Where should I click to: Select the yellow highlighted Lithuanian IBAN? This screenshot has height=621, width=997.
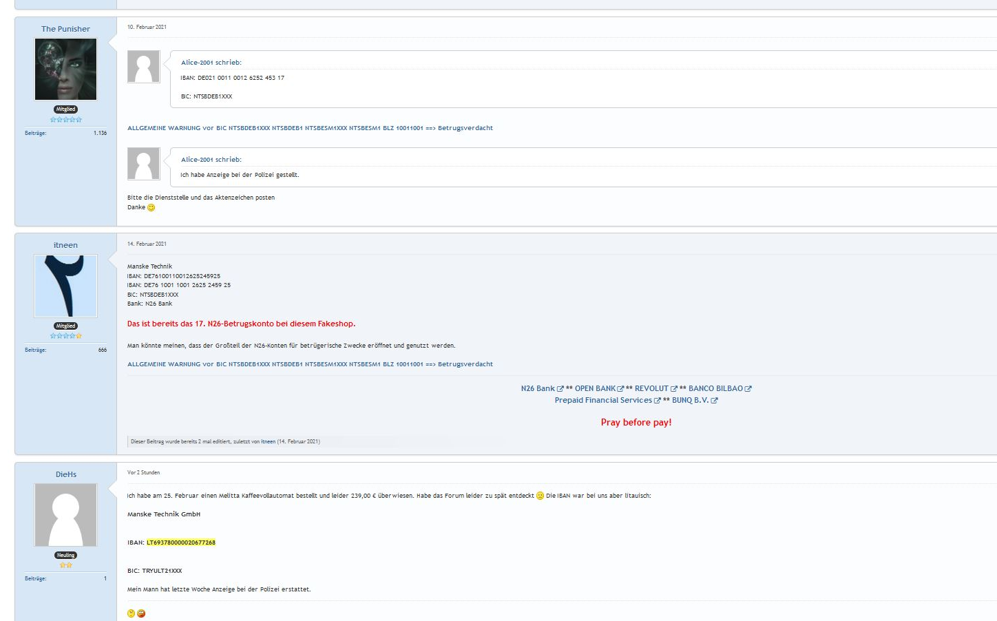click(182, 542)
